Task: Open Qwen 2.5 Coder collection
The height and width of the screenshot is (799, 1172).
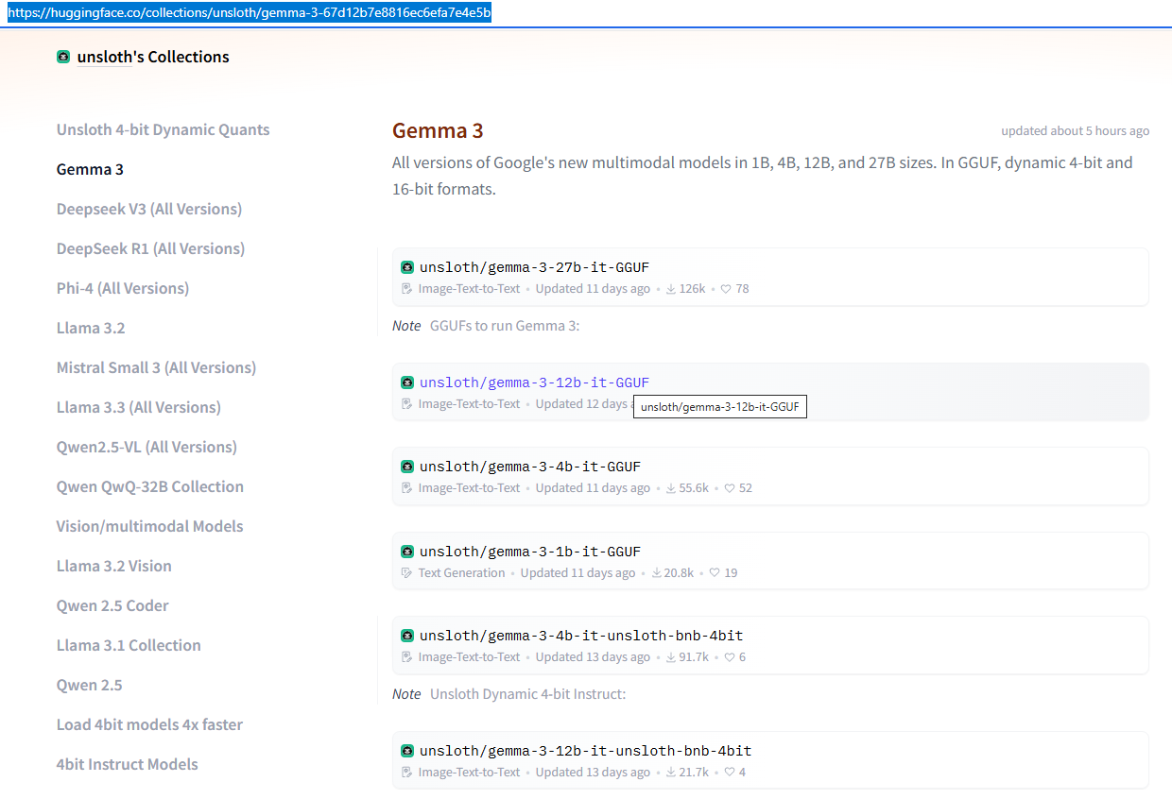Action: (112, 605)
